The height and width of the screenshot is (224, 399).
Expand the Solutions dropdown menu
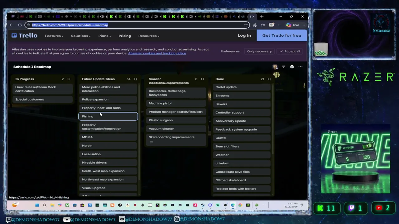point(81,36)
